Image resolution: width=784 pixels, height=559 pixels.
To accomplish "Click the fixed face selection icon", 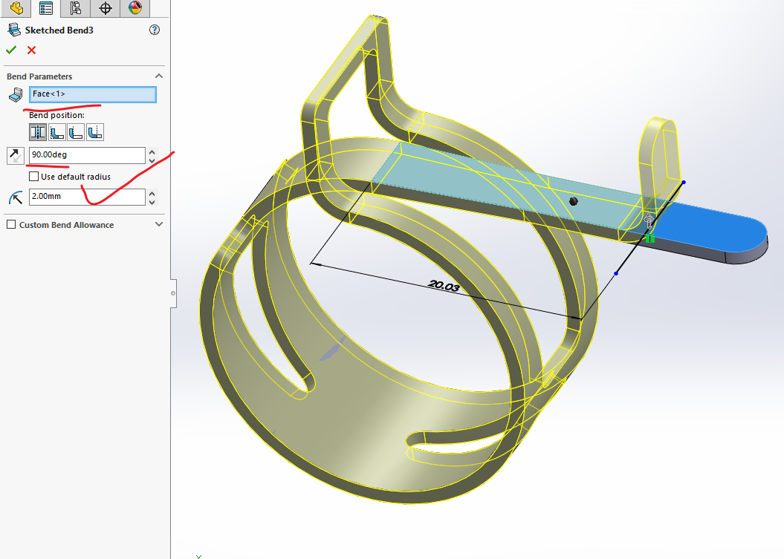I will [16, 94].
